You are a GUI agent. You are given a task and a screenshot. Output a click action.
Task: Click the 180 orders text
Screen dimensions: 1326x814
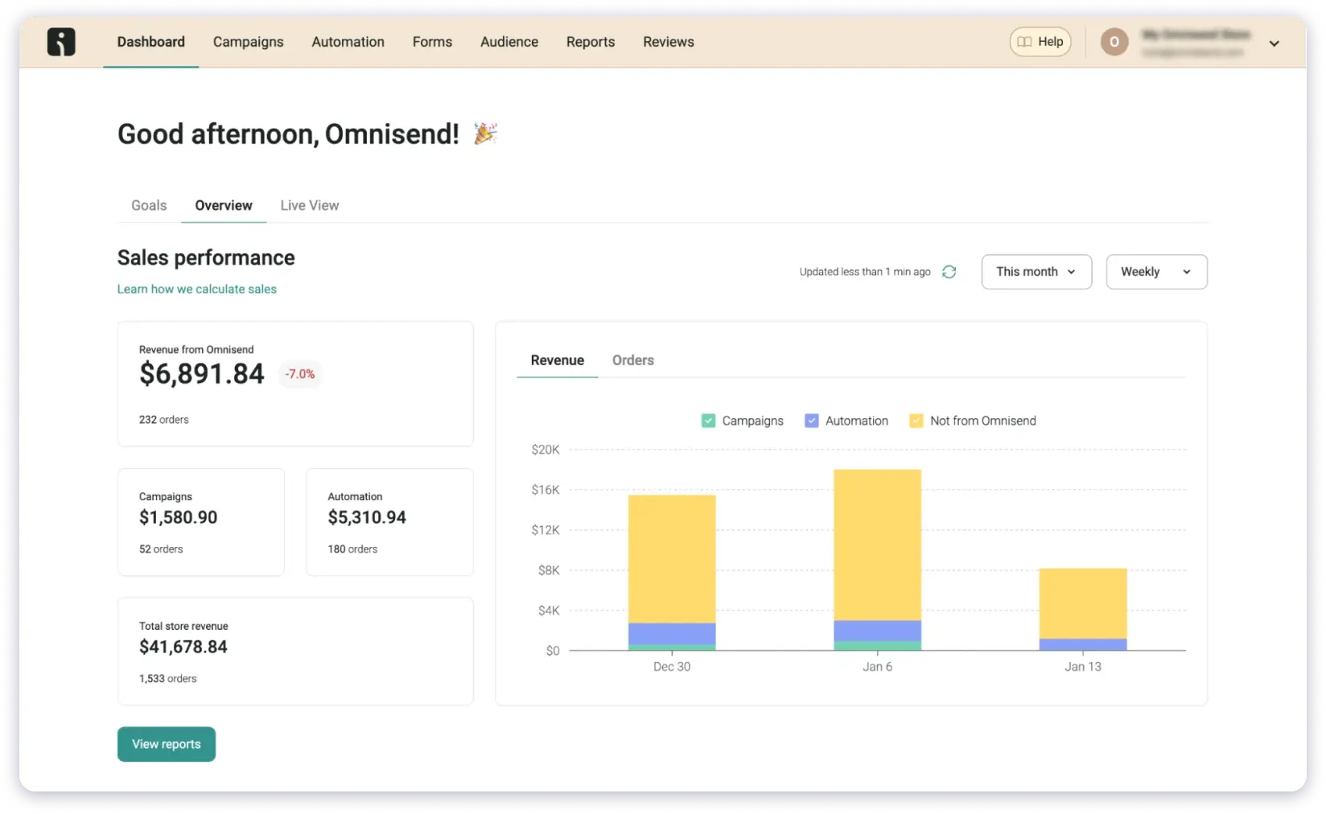(352, 549)
